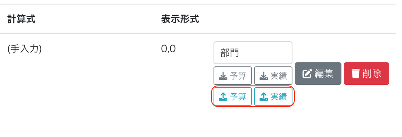This screenshot has height=137, width=402.
Task: Click the pencil icon in 編集 button
Action: 307,74
